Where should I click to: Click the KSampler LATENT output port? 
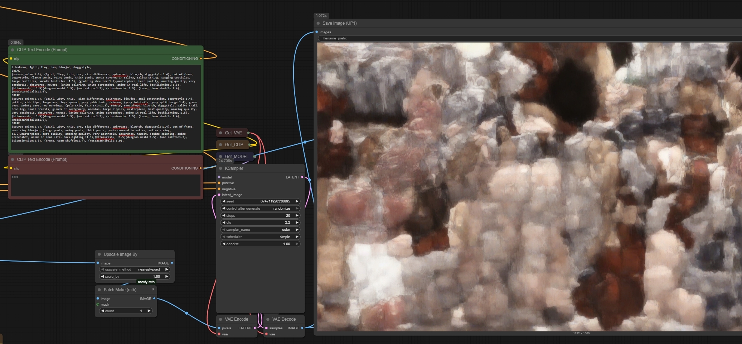coord(302,177)
